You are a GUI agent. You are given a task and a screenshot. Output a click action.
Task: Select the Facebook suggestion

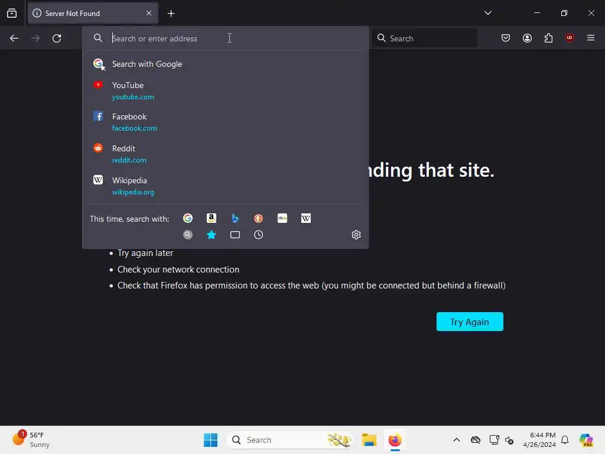tap(225, 122)
